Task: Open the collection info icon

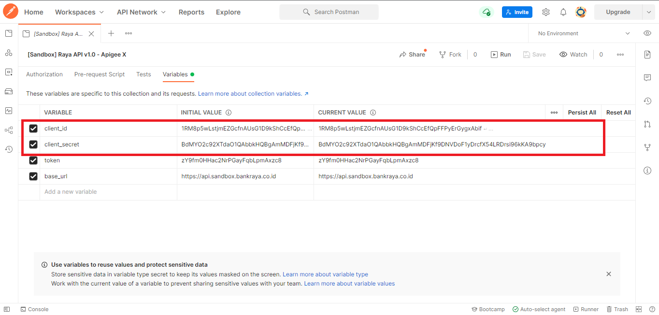Action: (x=647, y=171)
